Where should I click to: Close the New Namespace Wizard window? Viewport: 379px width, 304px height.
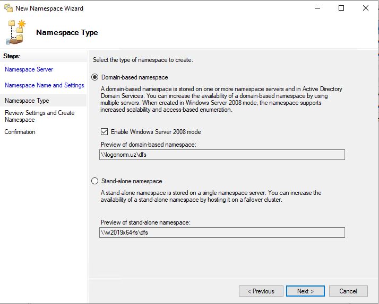click(365, 8)
